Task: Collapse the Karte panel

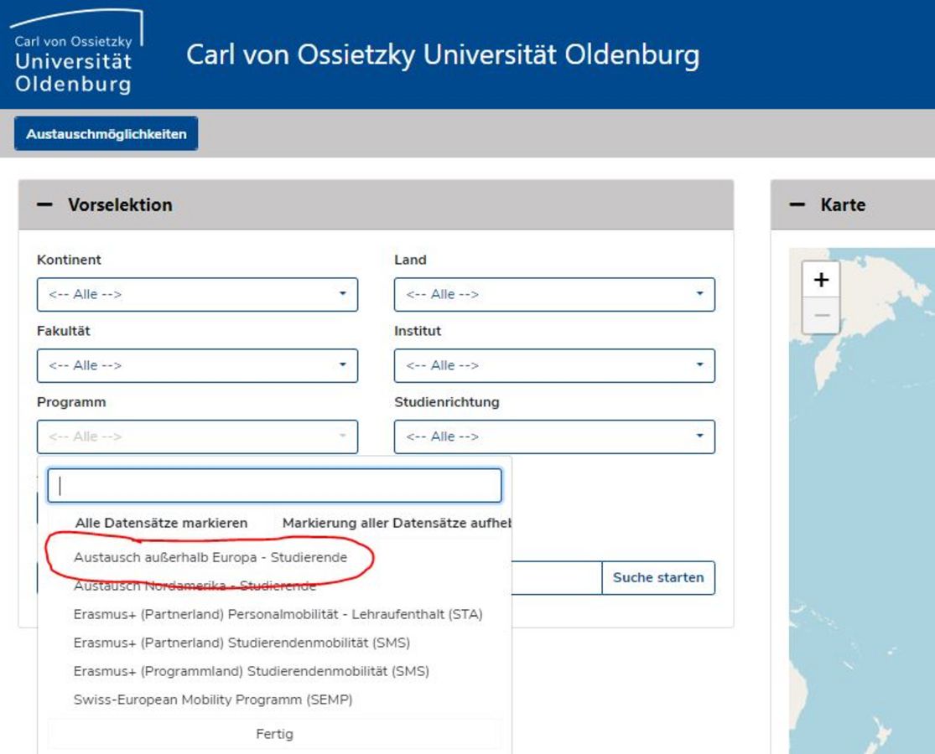Action: click(x=797, y=205)
